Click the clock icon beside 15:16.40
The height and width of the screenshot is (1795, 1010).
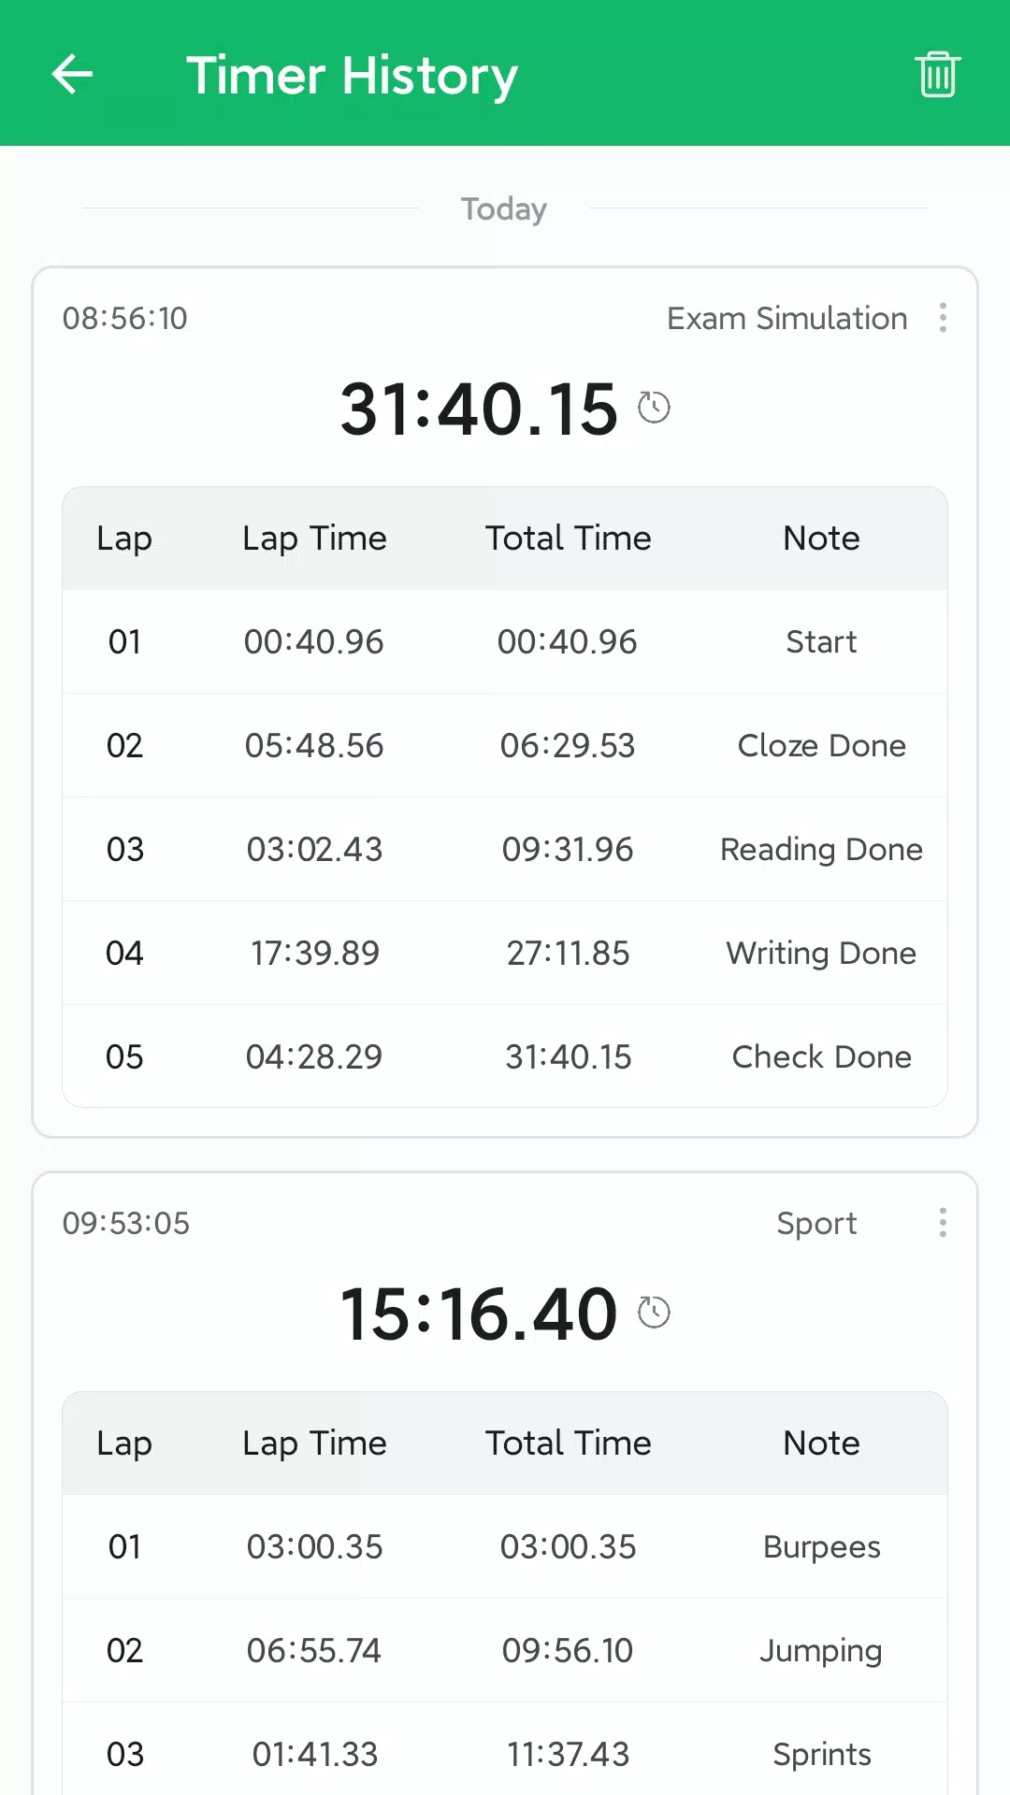(654, 1313)
